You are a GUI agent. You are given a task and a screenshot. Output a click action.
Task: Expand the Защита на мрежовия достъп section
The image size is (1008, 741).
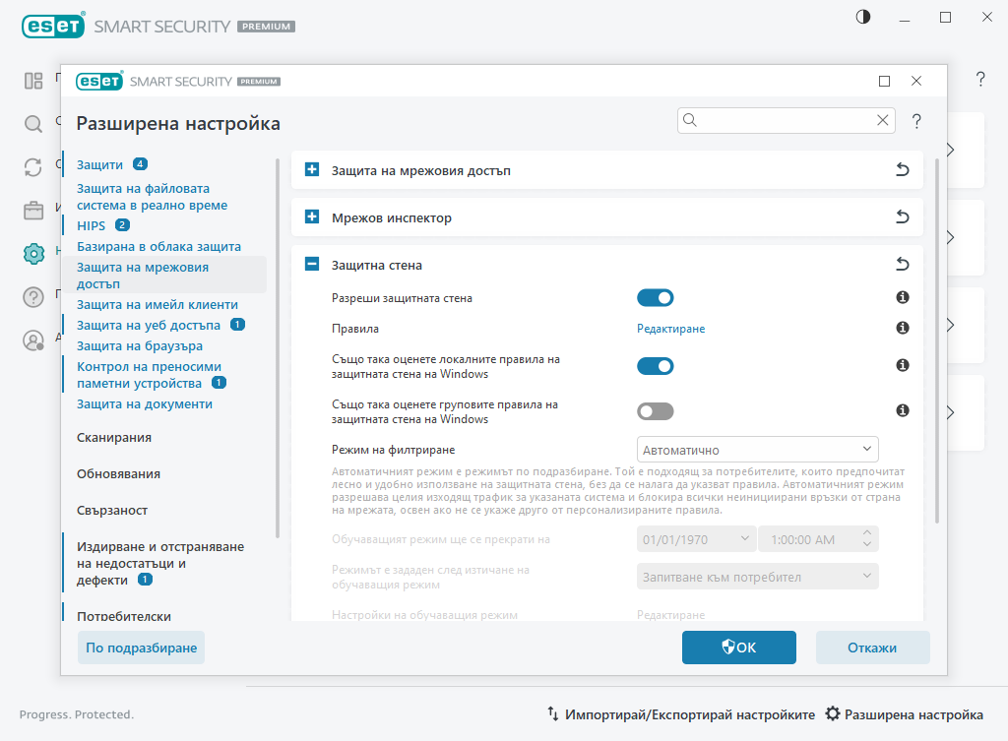tap(312, 170)
